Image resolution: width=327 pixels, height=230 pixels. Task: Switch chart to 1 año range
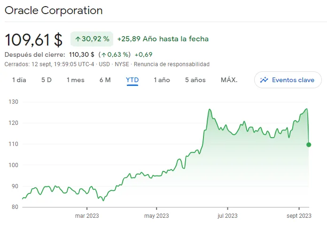tap(162, 80)
